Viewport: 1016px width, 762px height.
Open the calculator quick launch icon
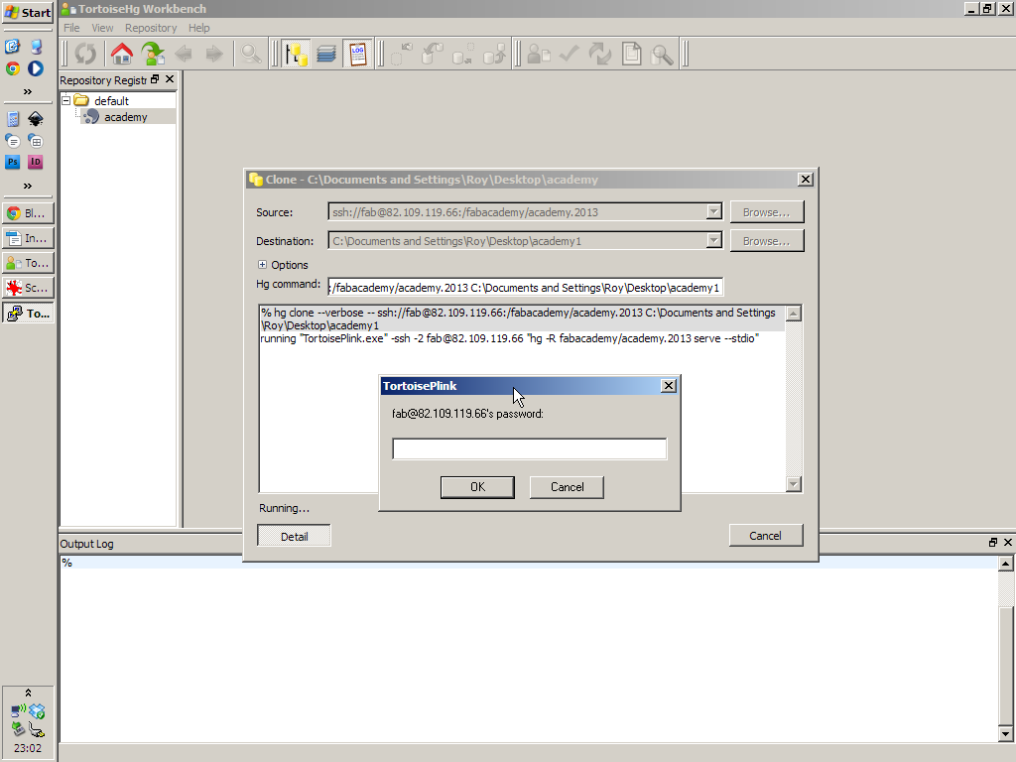[x=13, y=119]
